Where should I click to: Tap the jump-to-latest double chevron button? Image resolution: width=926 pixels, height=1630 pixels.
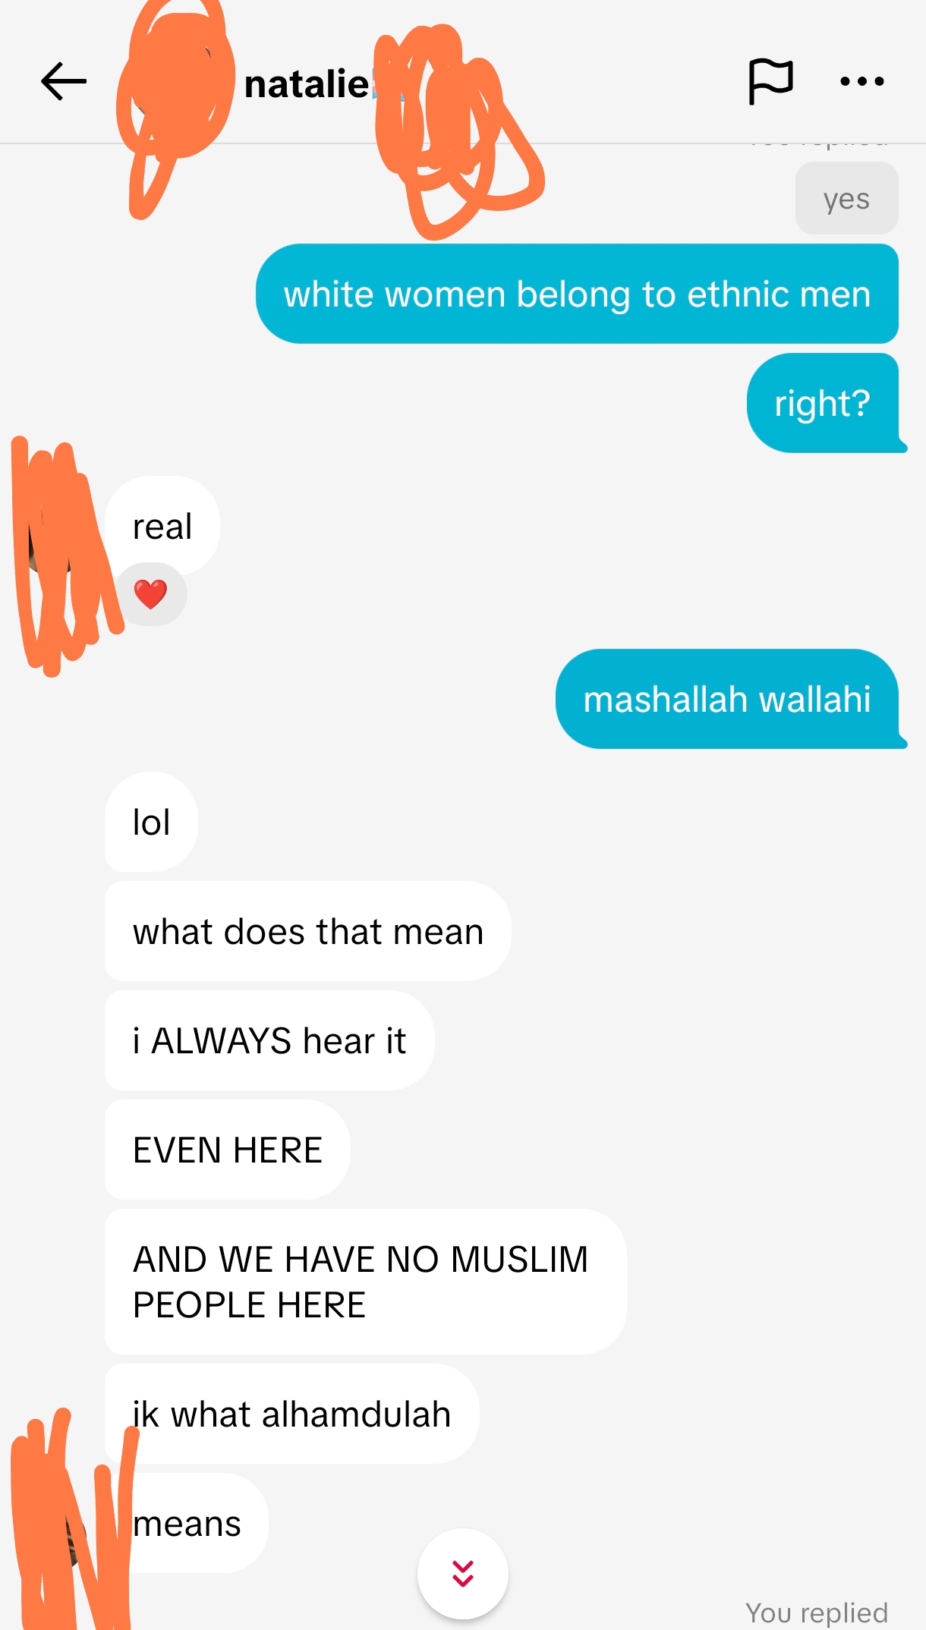(463, 1573)
